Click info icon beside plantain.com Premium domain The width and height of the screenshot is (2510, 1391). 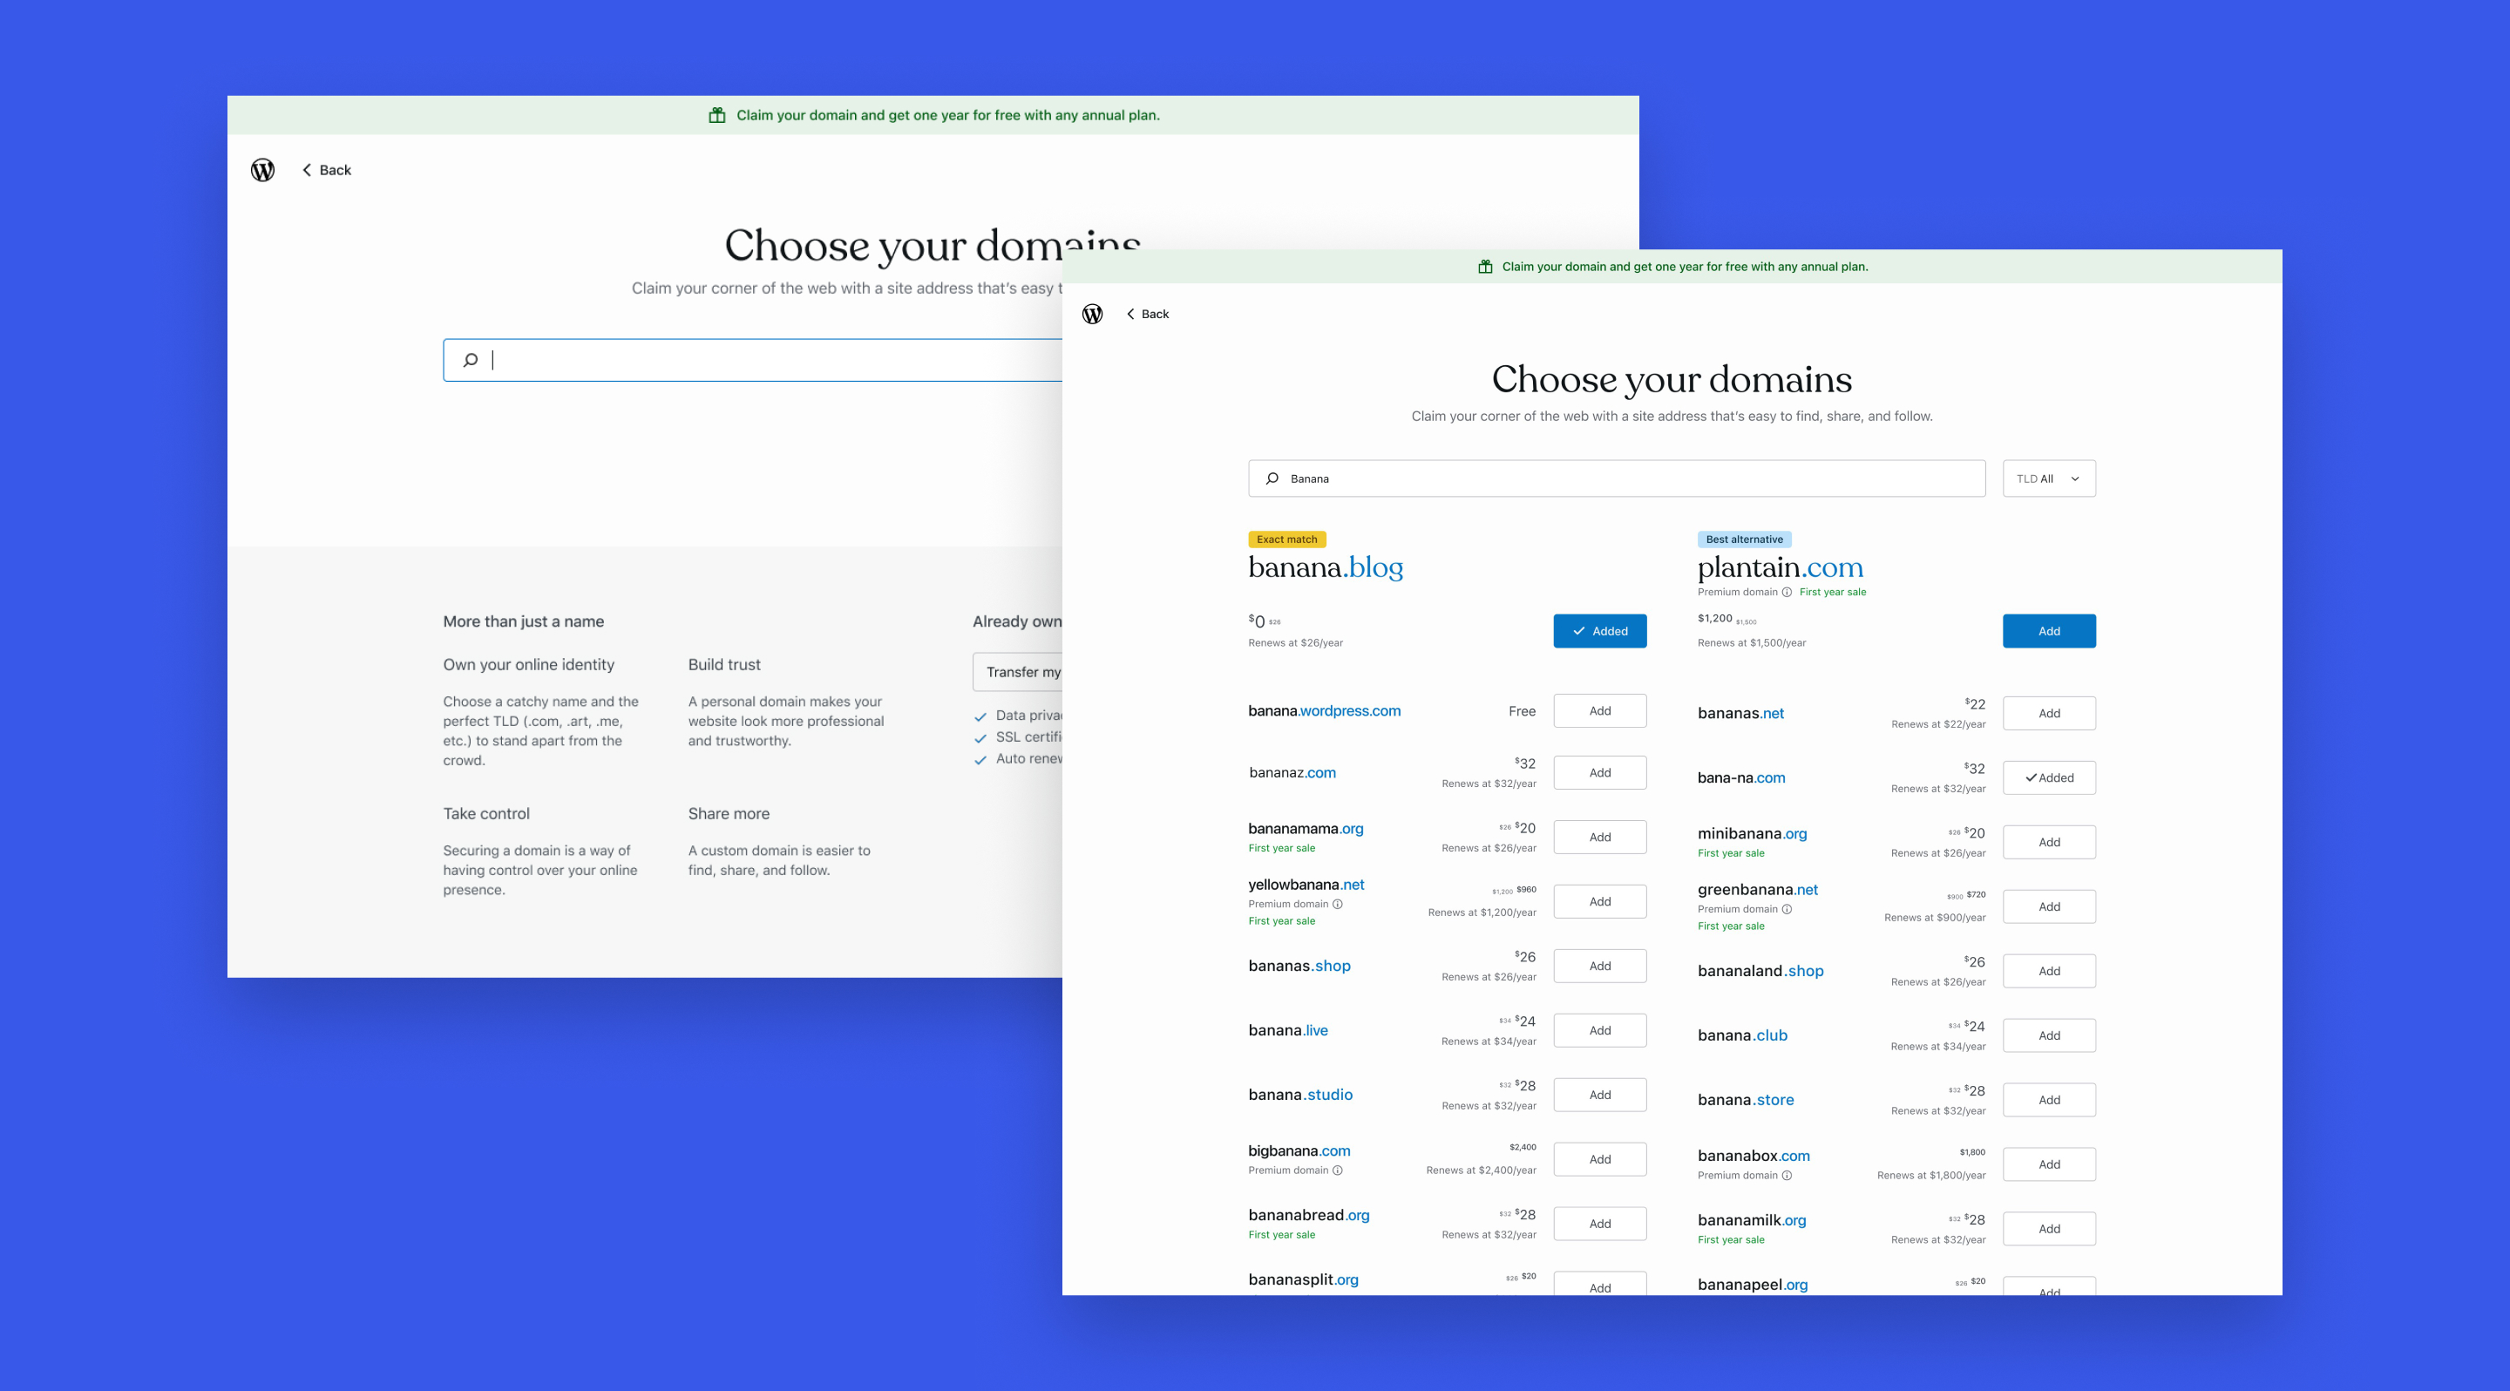pyautogui.click(x=1786, y=593)
